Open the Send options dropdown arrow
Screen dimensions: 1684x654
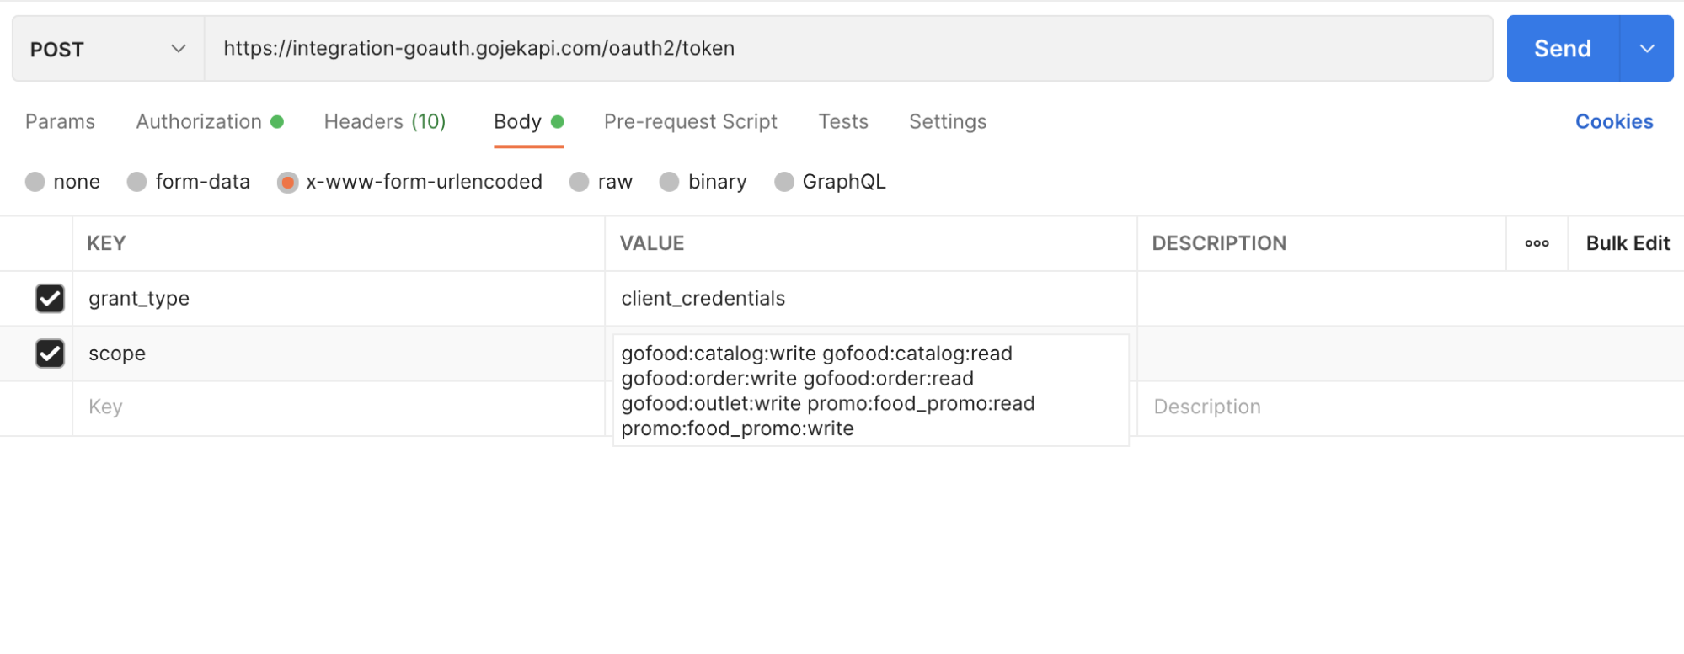coord(1647,49)
